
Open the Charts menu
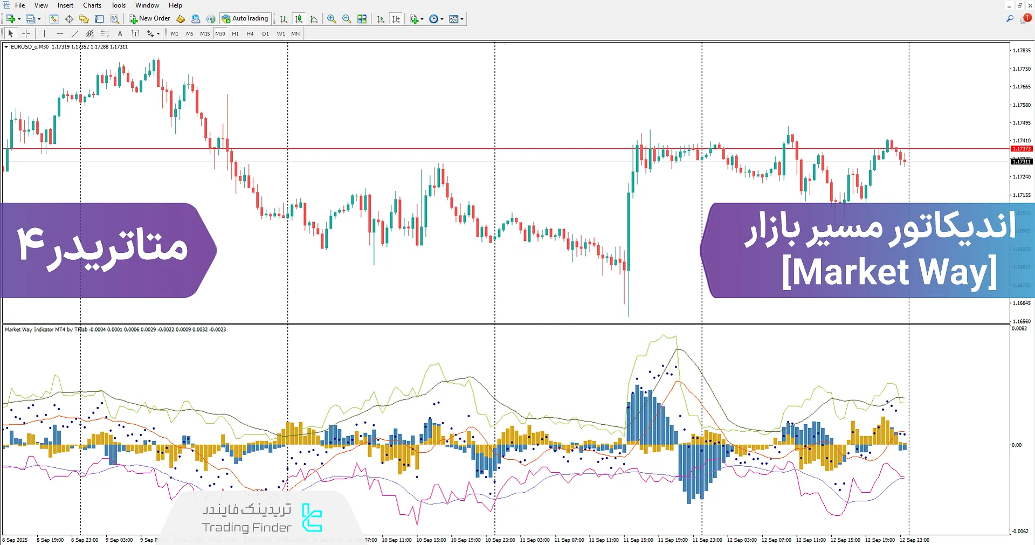[92, 5]
